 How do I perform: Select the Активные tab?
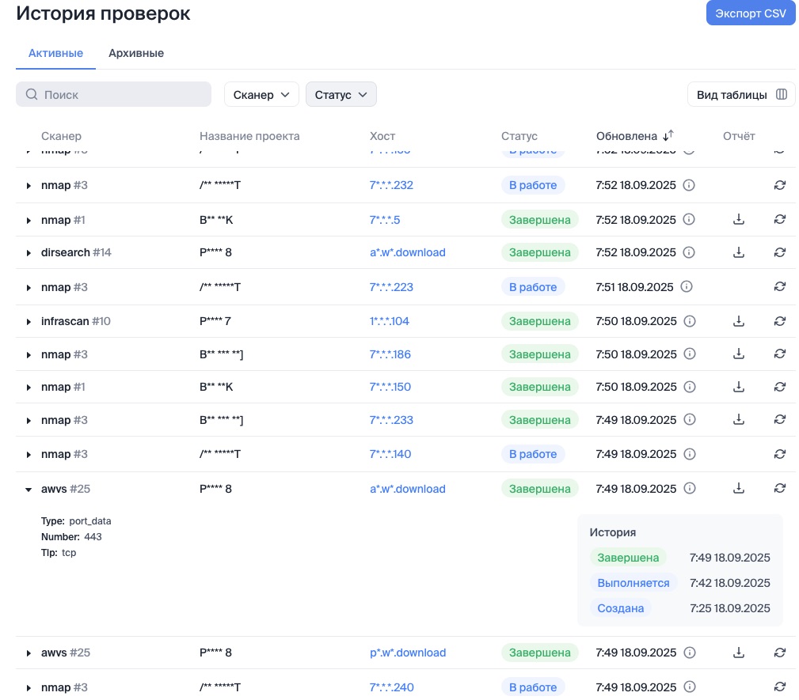click(55, 53)
